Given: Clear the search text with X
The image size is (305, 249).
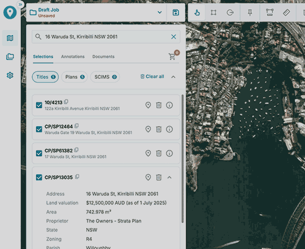Looking at the screenshot, I should (x=173, y=37).
